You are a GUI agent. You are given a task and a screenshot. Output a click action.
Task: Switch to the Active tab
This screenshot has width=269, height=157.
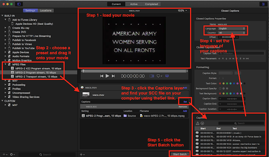coord(134,4)
